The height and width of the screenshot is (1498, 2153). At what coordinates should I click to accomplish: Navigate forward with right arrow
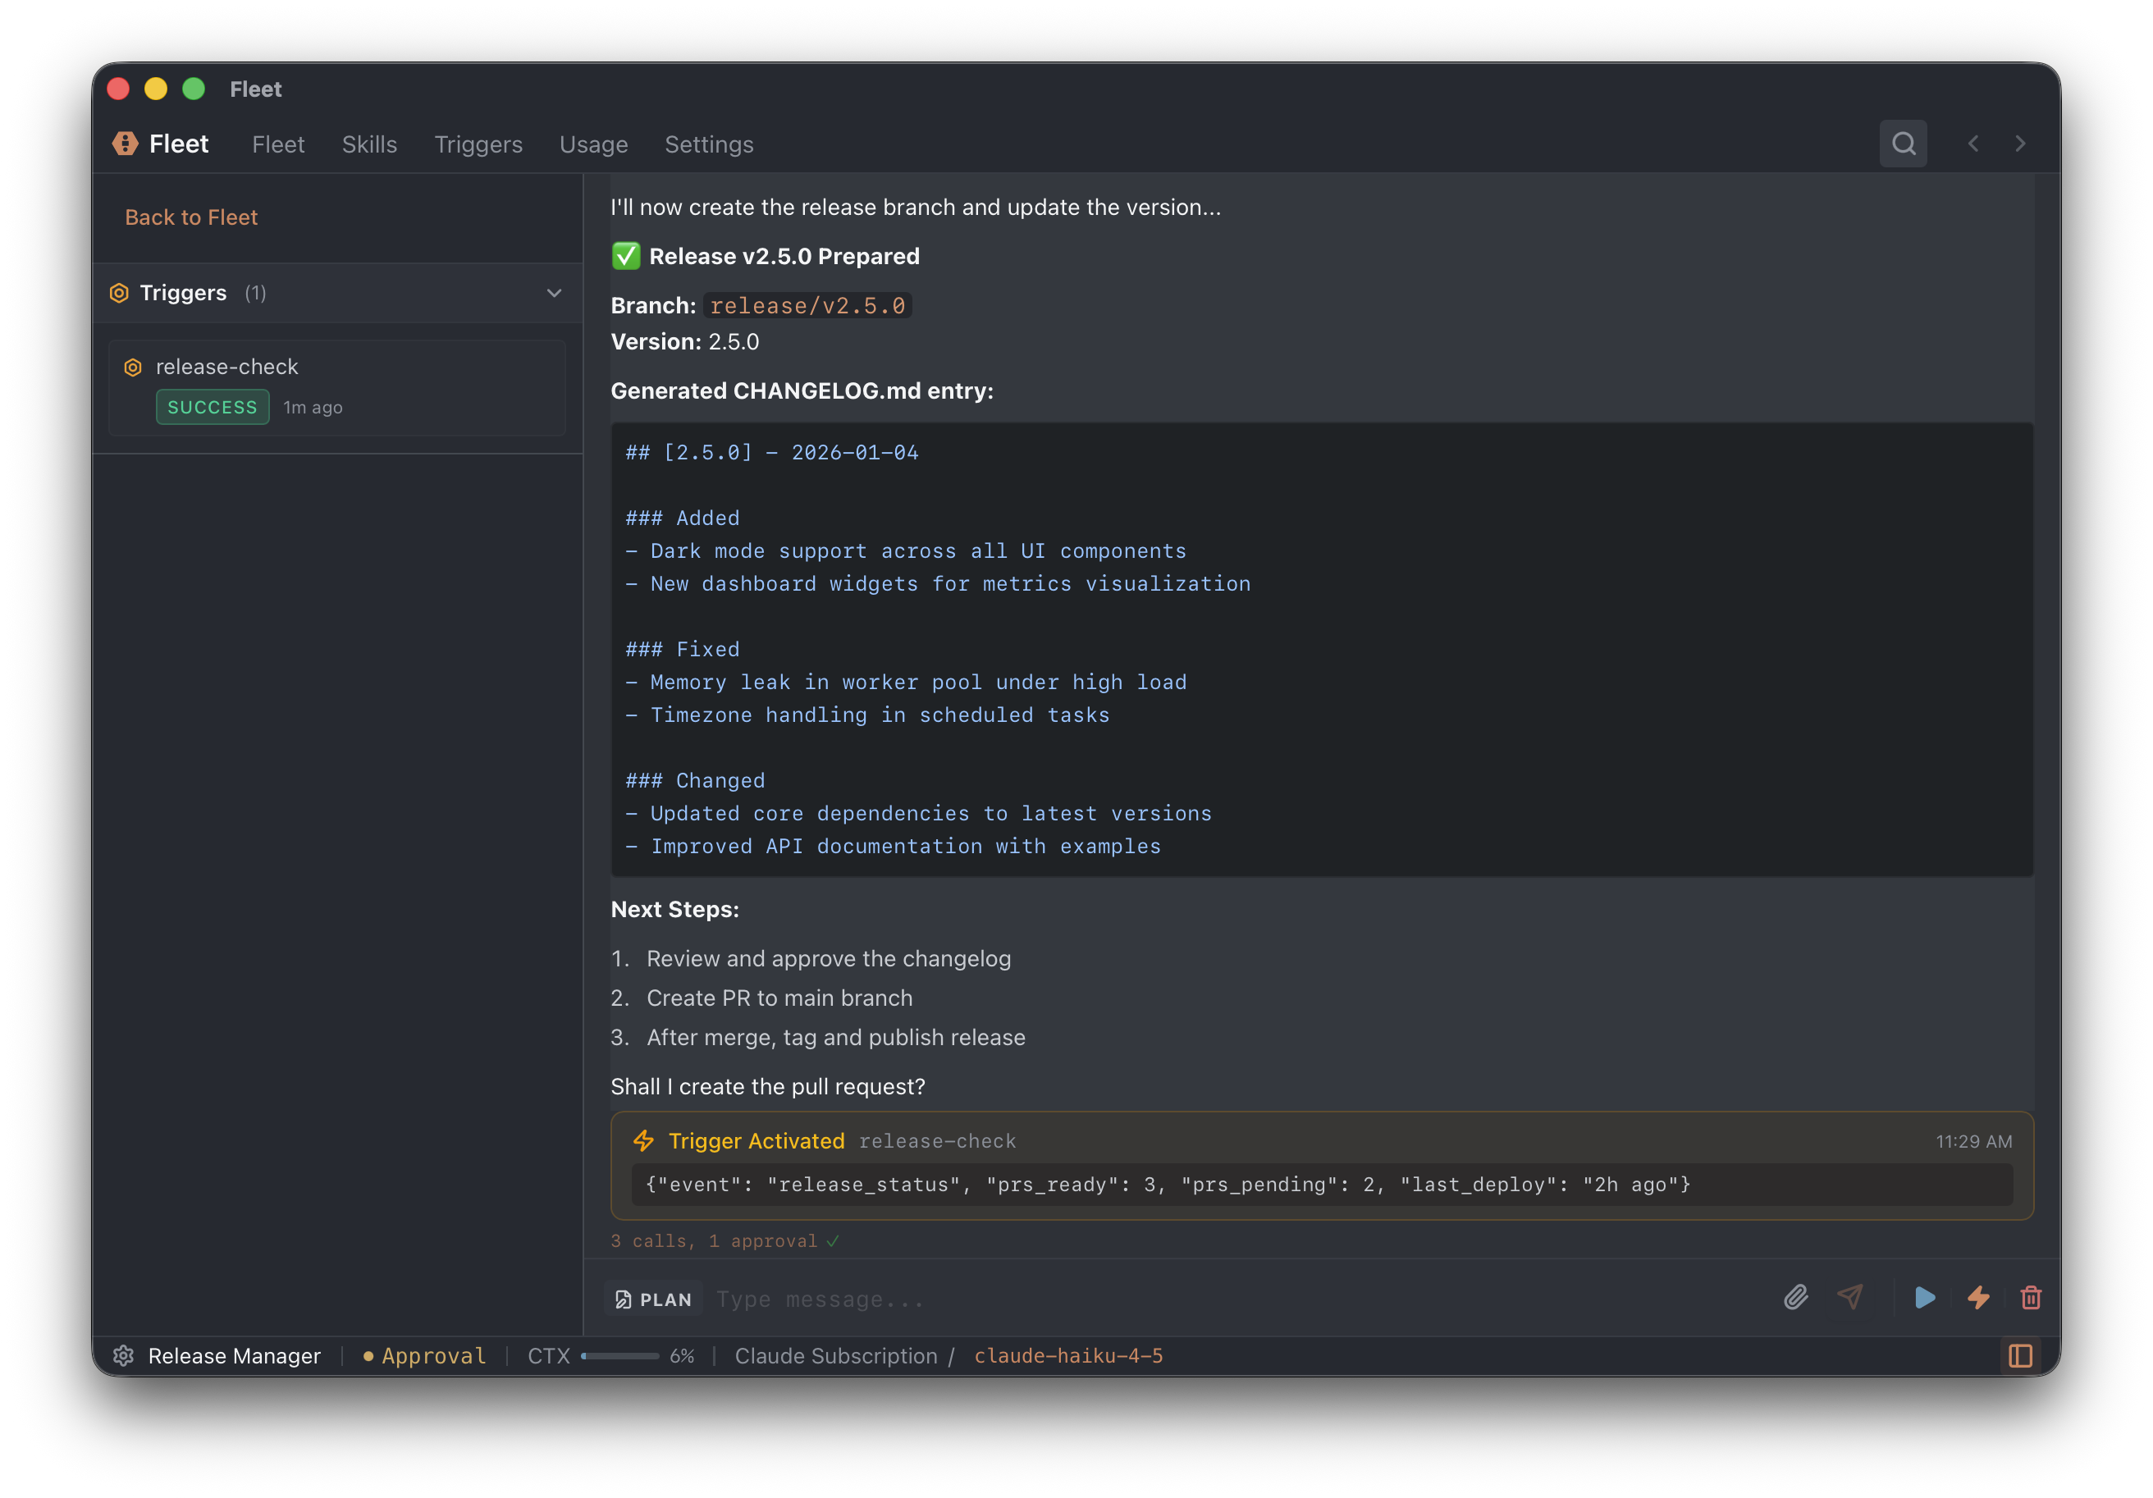click(2021, 144)
